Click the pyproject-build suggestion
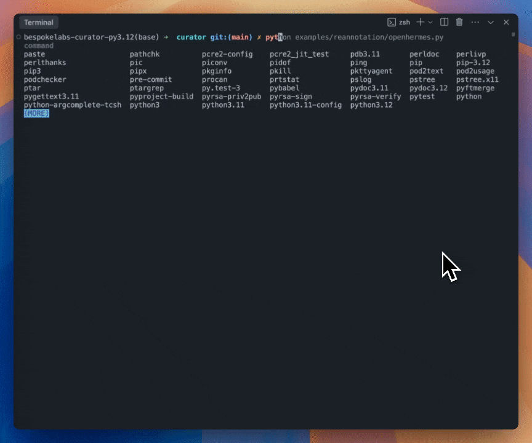 [x=161, y=97]
